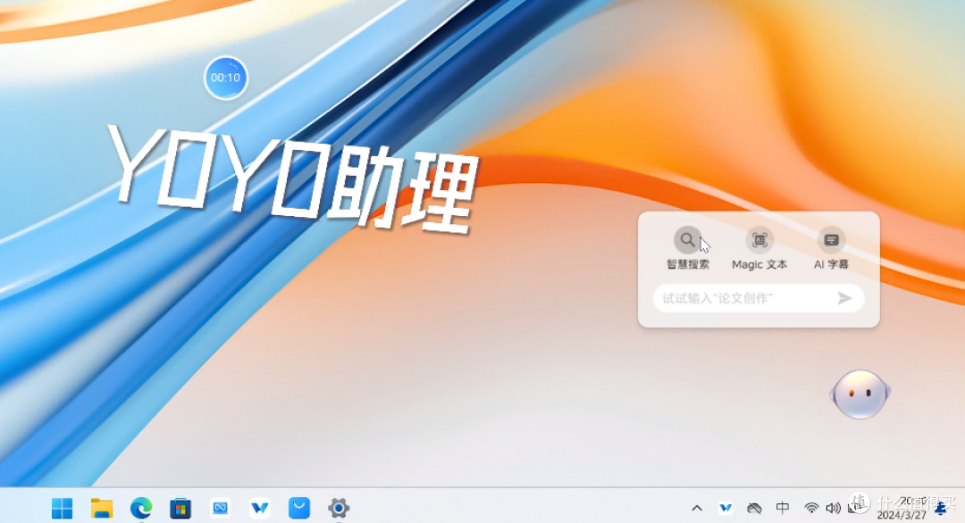This screenshot has width=965, height=523.
Task: Open File Explorer from the taskbar
Action: [101, 508]
